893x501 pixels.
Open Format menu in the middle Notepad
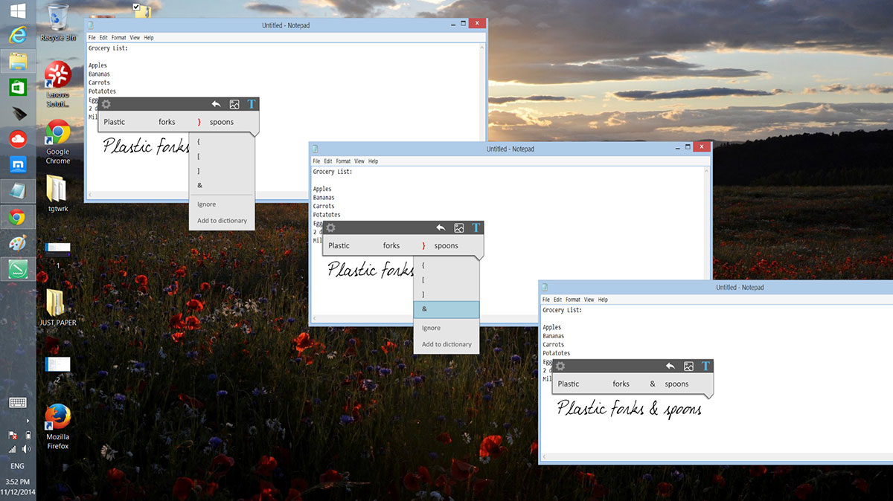[x=342, y=161]
